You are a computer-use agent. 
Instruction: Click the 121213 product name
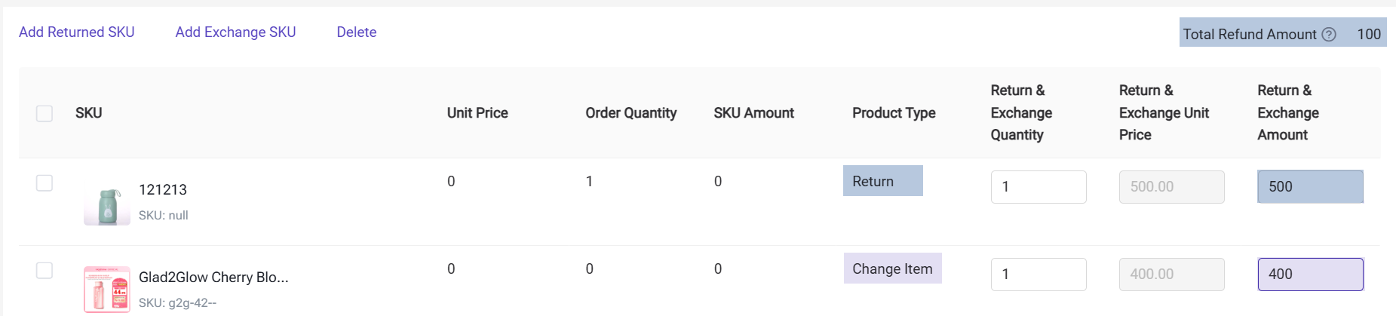tap(163, 190)
